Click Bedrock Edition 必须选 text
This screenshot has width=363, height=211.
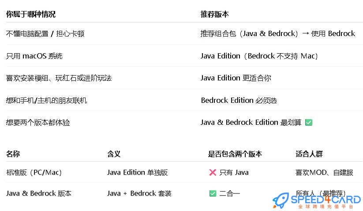239,100
